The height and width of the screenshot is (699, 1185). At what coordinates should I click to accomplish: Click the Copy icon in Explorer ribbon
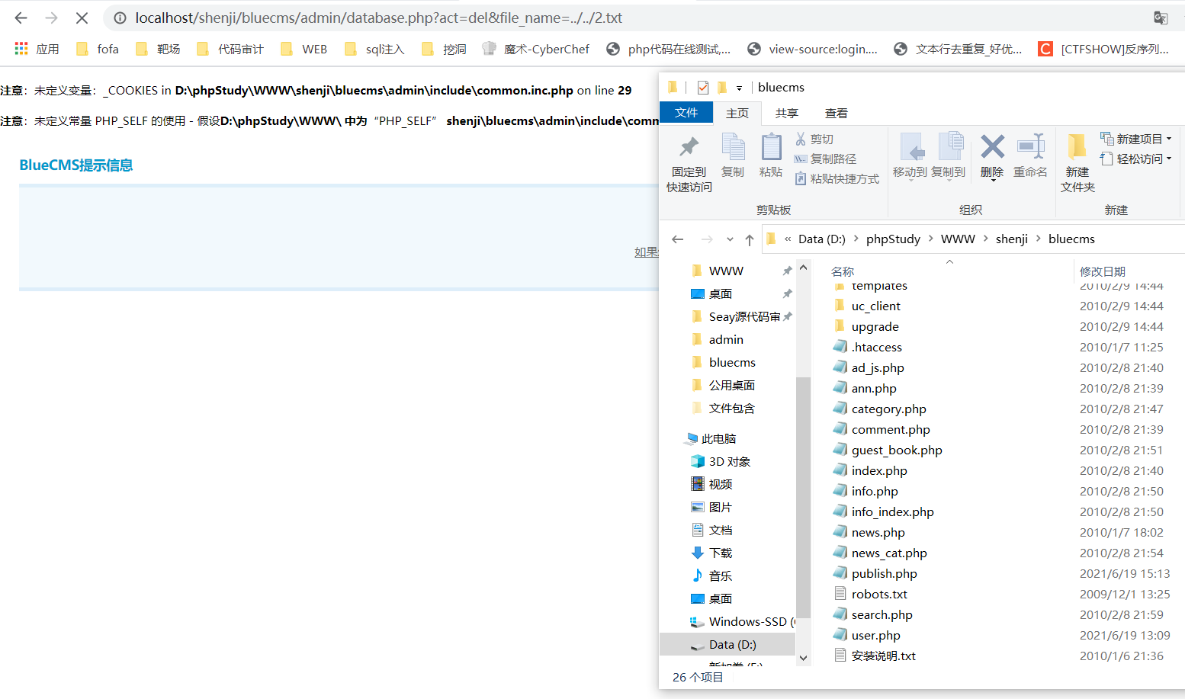pyautogui.click(x=733, y=156)
